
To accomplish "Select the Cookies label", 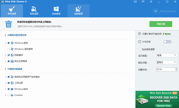I will [x=19, y=95].
